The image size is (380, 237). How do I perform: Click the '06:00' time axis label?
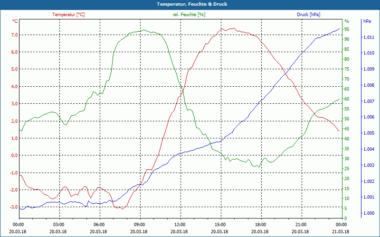coord(100,224)
